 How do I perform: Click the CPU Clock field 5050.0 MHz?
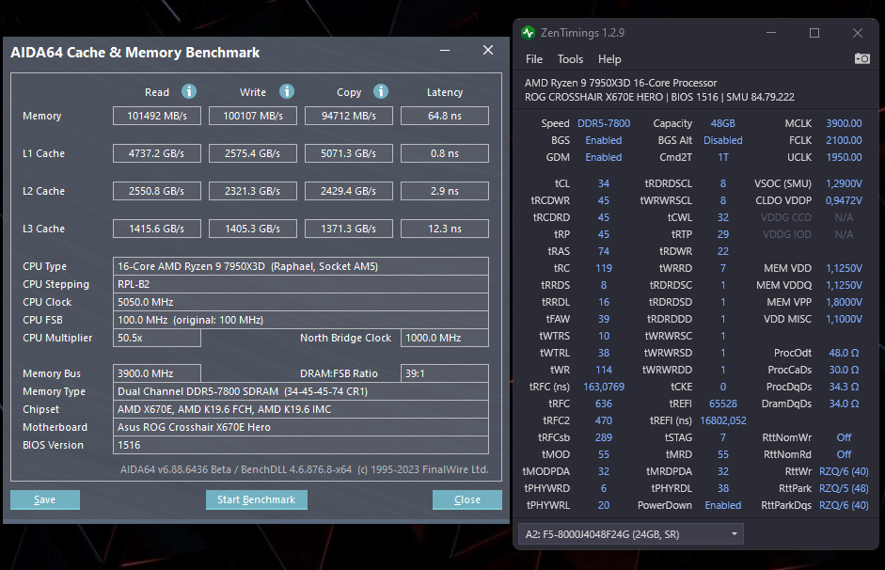301,302
